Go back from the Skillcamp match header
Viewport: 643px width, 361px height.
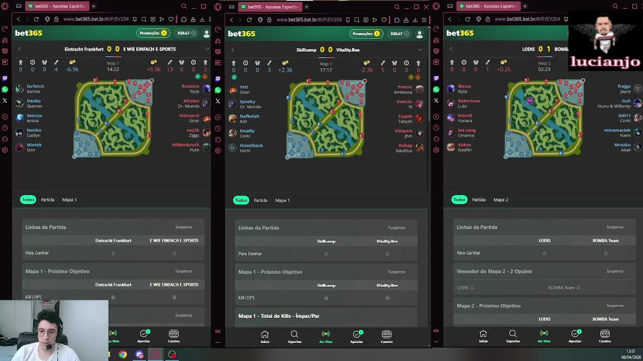[x=233, y=50]
